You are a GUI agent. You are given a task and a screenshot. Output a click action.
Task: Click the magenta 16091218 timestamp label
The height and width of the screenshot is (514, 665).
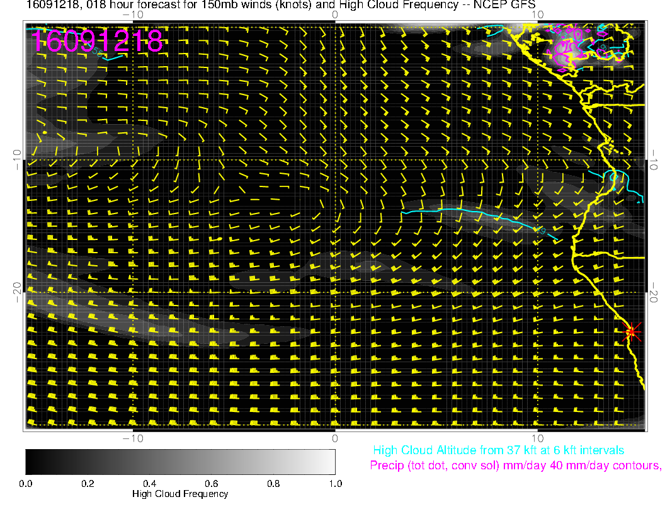point(97,42)
